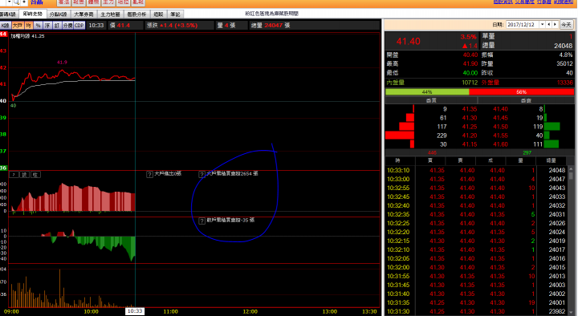Click the 說 box in the sub-chart corner
The height and width of the screenshot is (316, 578).
[x=24, y=175]
